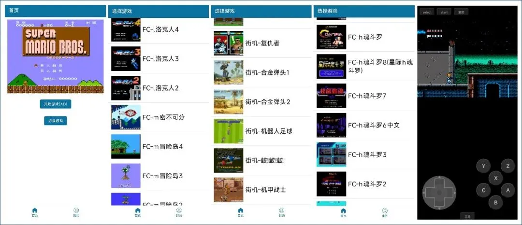
Task: Tap the Z gamepad button
Action: coord(507,166)
